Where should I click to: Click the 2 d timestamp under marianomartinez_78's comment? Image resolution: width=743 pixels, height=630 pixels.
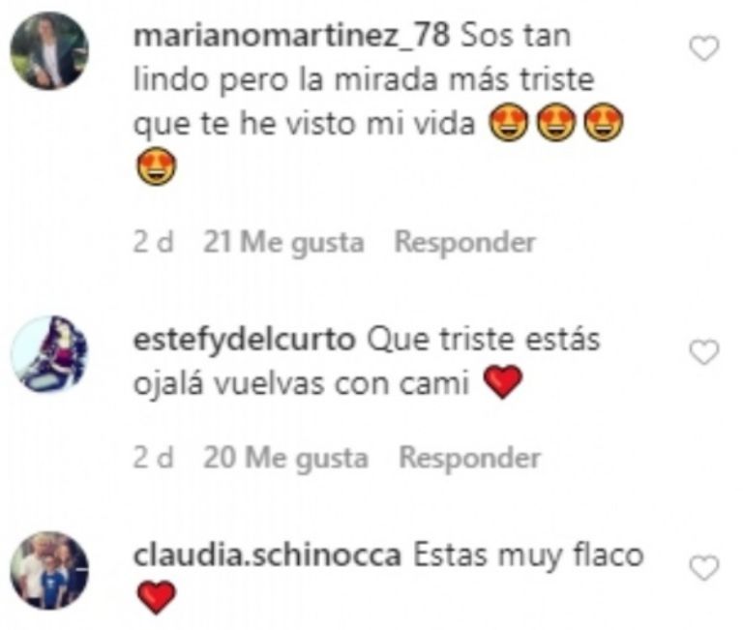tap(153, 242)
